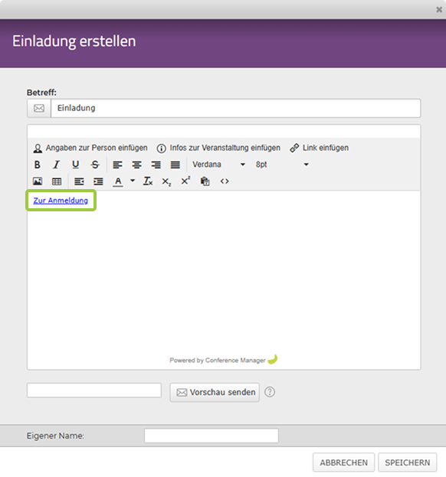
Task: Click the paste as text icon
Action: pos(205,181)
